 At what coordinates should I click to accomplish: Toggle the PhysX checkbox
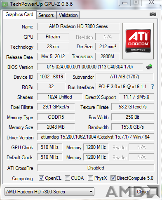[x=90, y=178]
